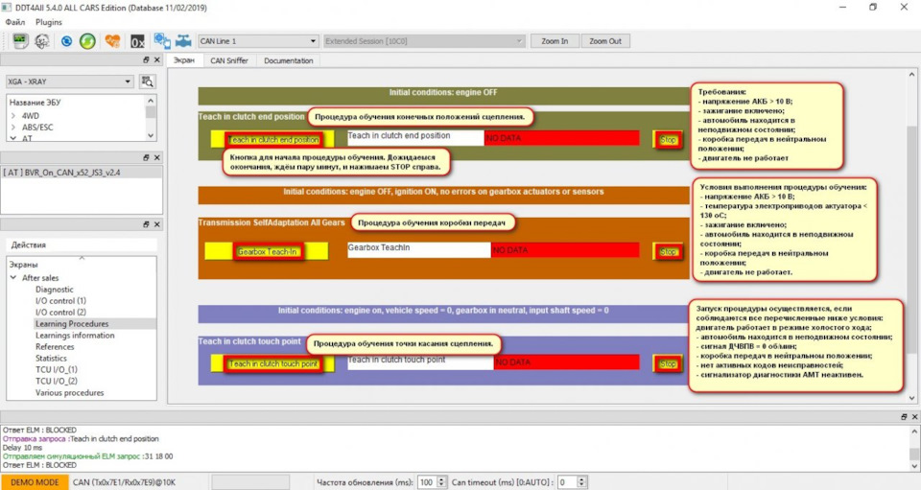Expand the 4WD tree node
Screen dimensions: 921x490
[x=12, y=116]
